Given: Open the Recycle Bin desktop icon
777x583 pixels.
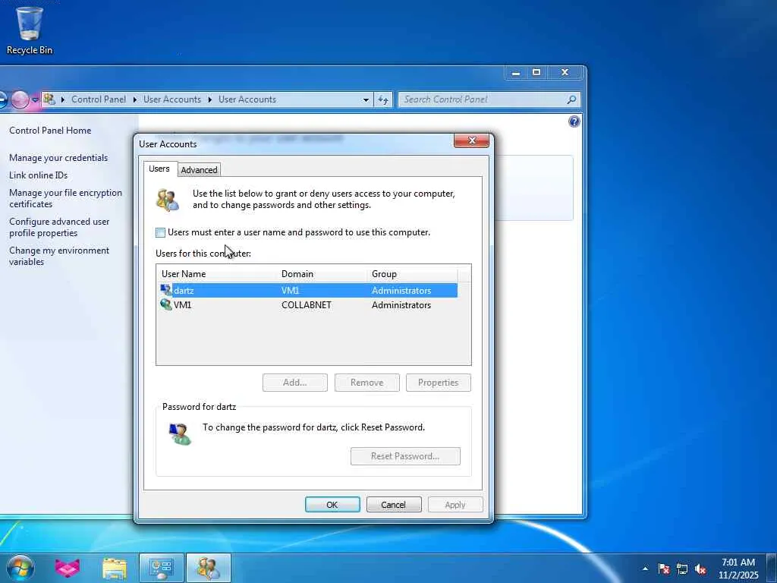Looking at the screenshot, I should click(30, 30).
